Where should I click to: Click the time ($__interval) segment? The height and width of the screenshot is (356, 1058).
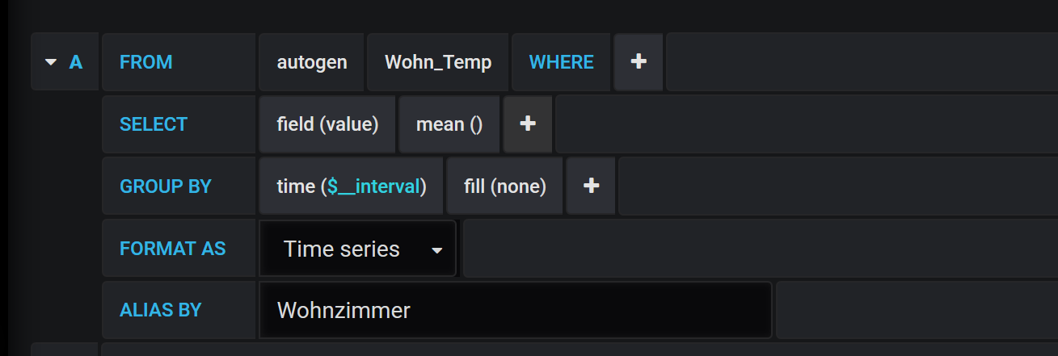click(351, 186)
